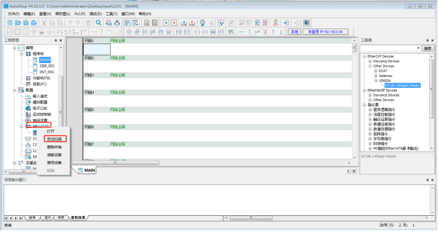Image resolution: width=438 pixels, height=231 pixels.
Task: Click the red communication plug icon
Action: coord(275,23)
